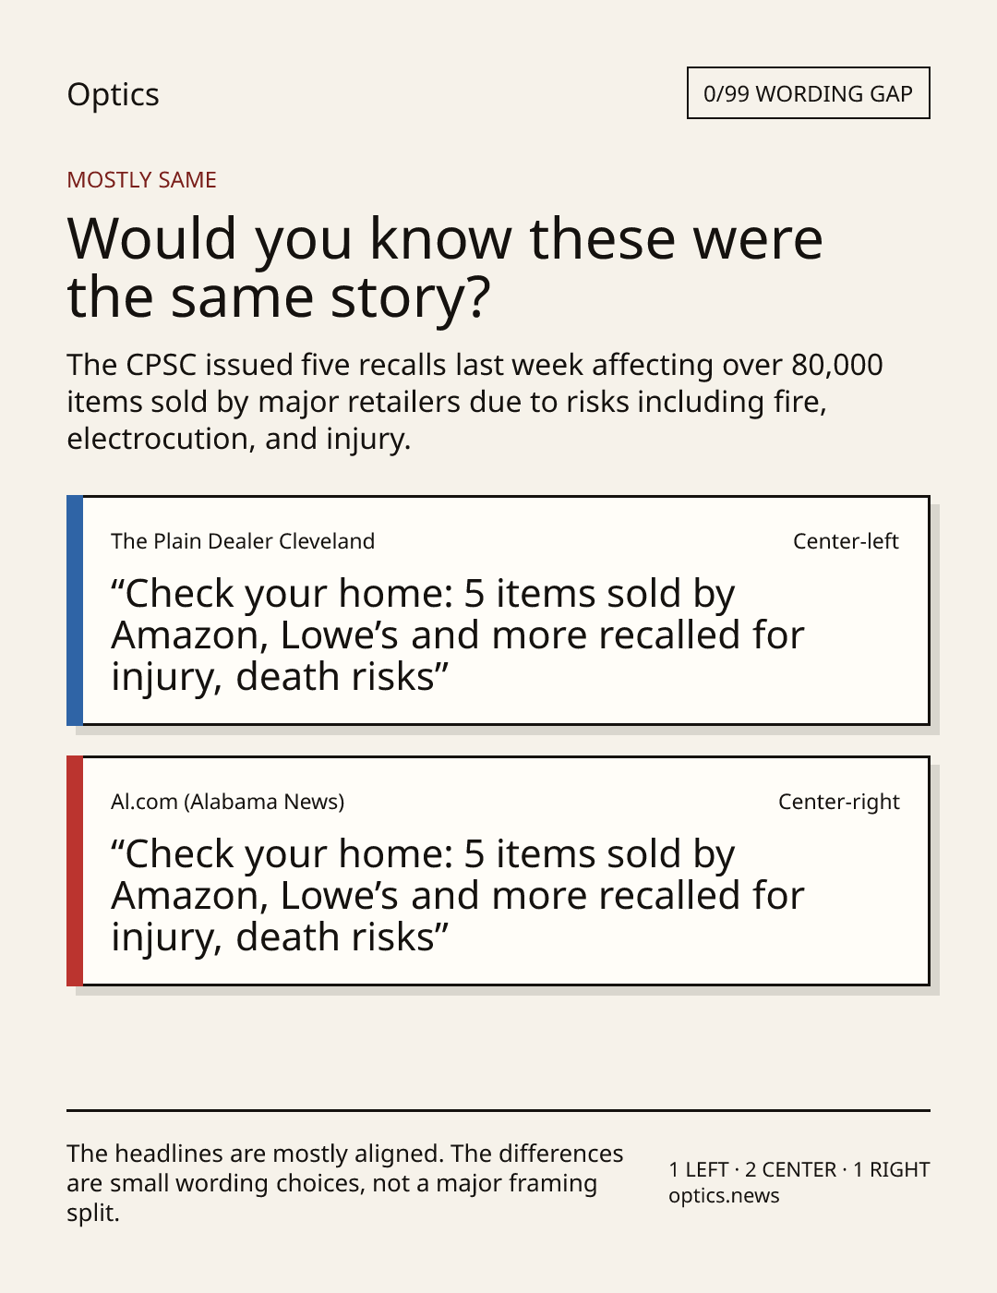Click the 1 LEFT · 2 CENTER · 1 RIGHT tally
This screenshot has height=1293, width=997.
(799, 1169)
